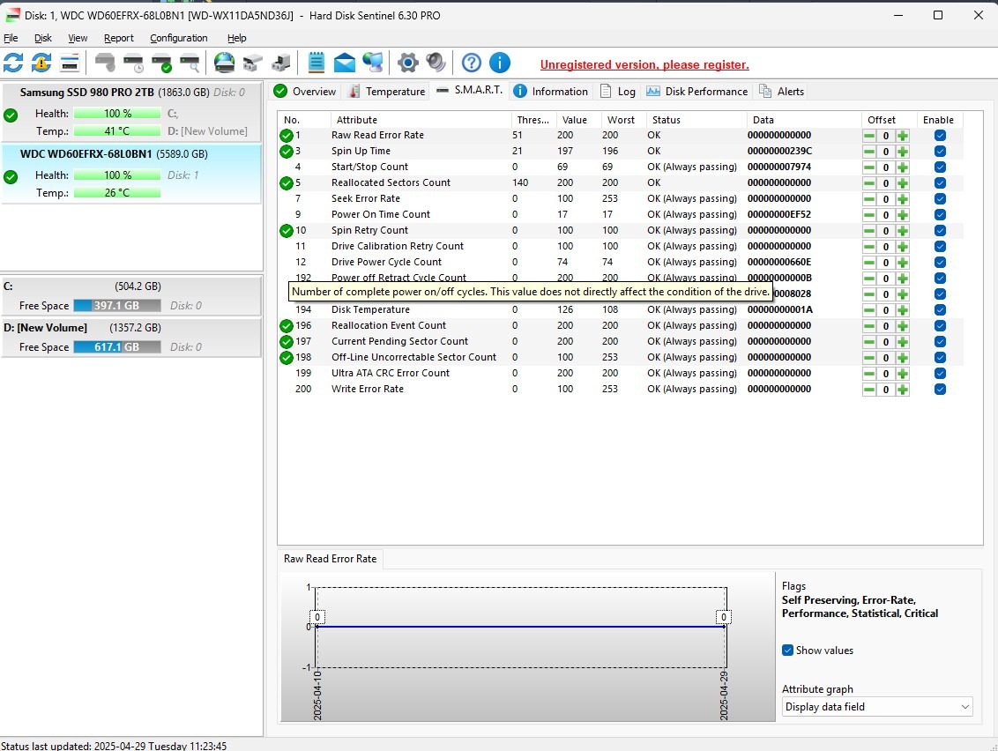The height and width of the screenshot is (751, 998).
Task: Click the disk with magnifier toolbar icon
Action: [x=190, y=63]
